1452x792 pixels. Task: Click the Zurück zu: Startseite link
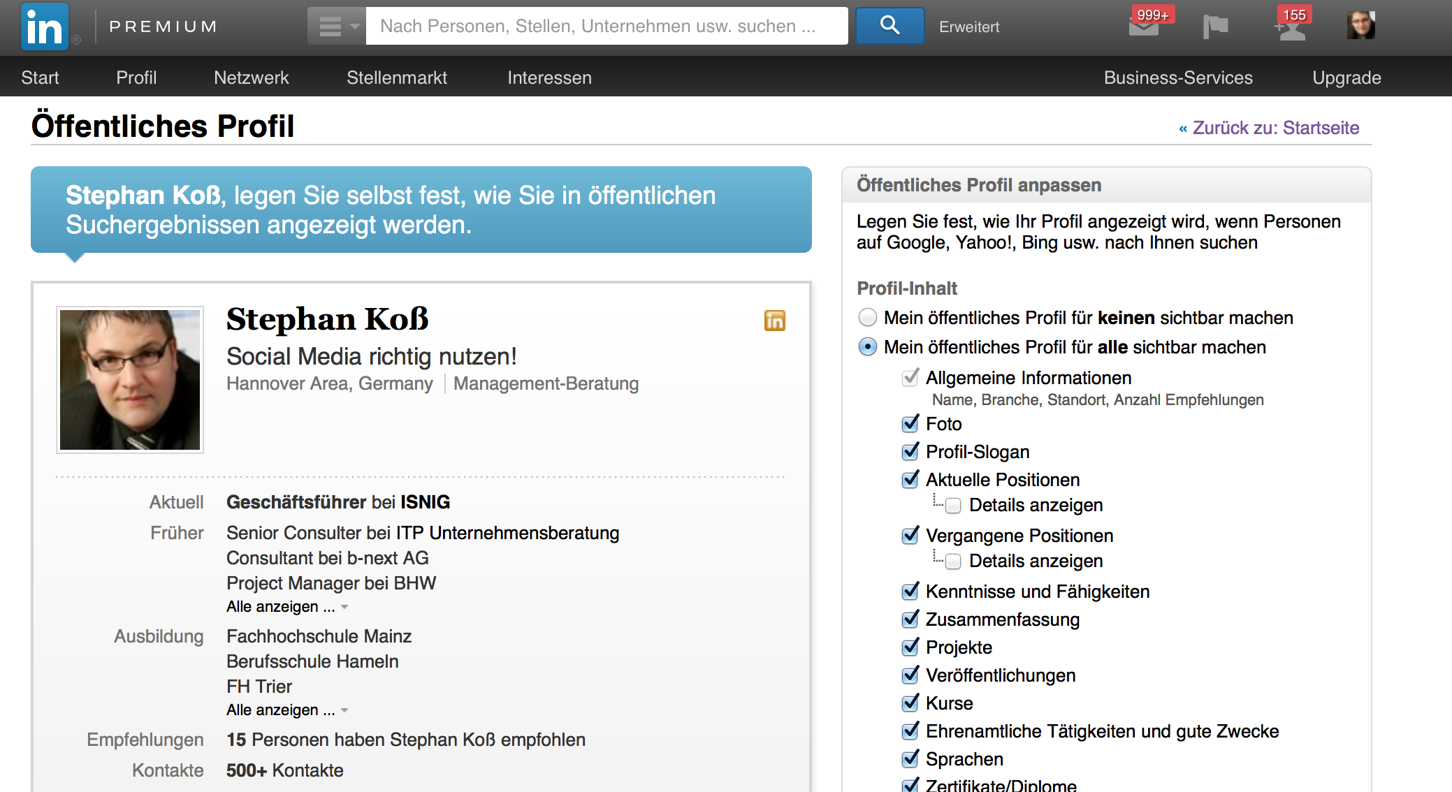point(1275,128)
